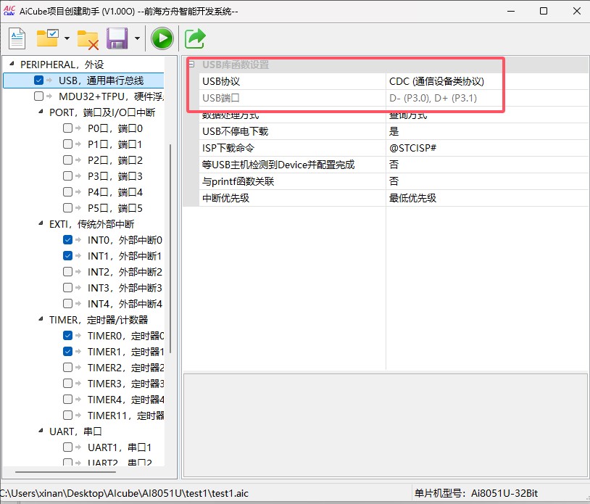Select the INT2，外部中断2 tree item
The width and height of the screenshot is (590, 504).
pos(125,272)
